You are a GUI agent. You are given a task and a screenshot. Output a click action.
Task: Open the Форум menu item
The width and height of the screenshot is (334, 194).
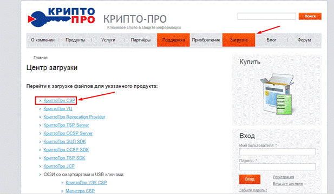304,40
